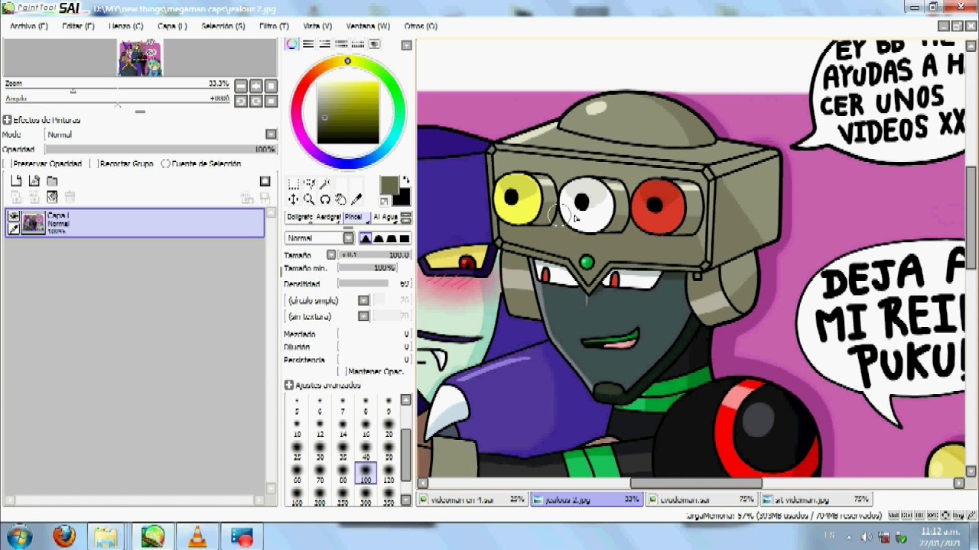Viewport: 979px width, 550px height.
Task: Open Capa menu
Action: (x=172, y=26)
